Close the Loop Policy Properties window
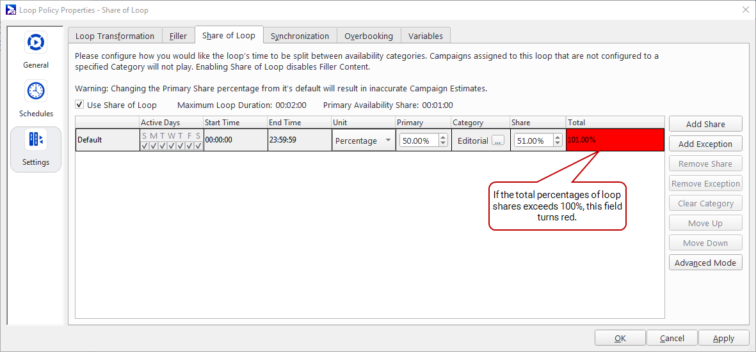The height and width of the screenshot is (352, 756). (745, 10)
